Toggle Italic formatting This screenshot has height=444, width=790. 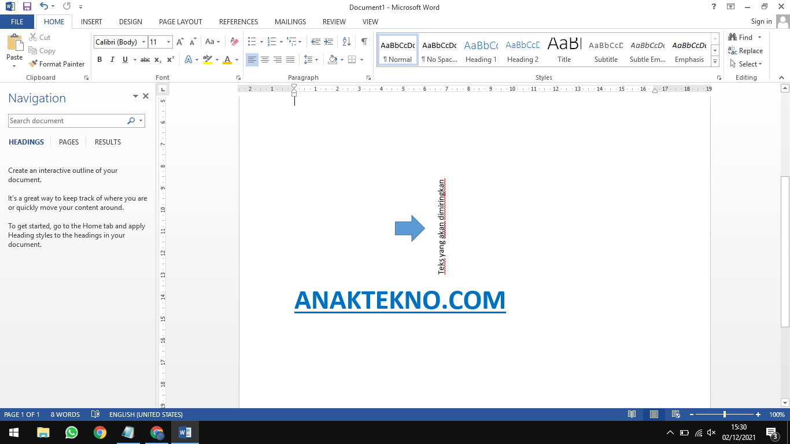pyautogui.click(x=112, y=60)
